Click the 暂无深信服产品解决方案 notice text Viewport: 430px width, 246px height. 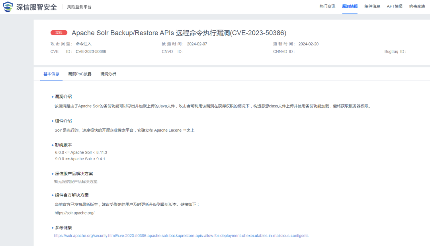76,182
